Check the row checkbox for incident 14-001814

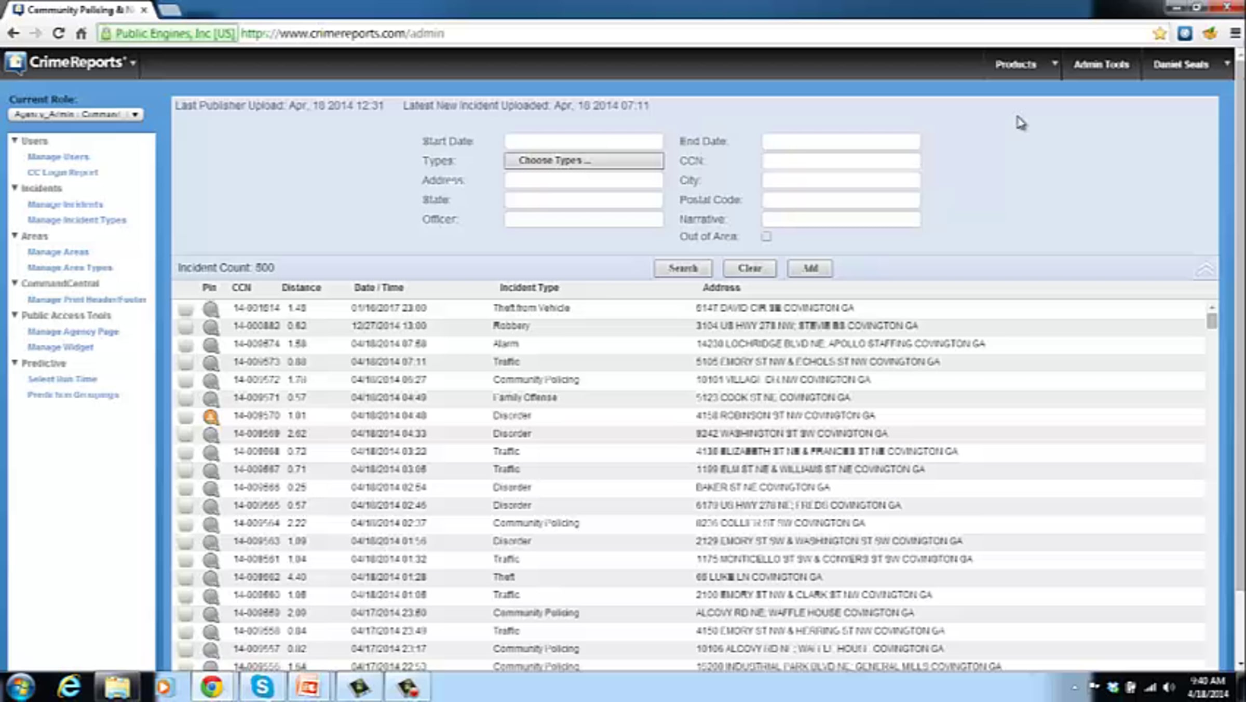[x=185, y=309]
